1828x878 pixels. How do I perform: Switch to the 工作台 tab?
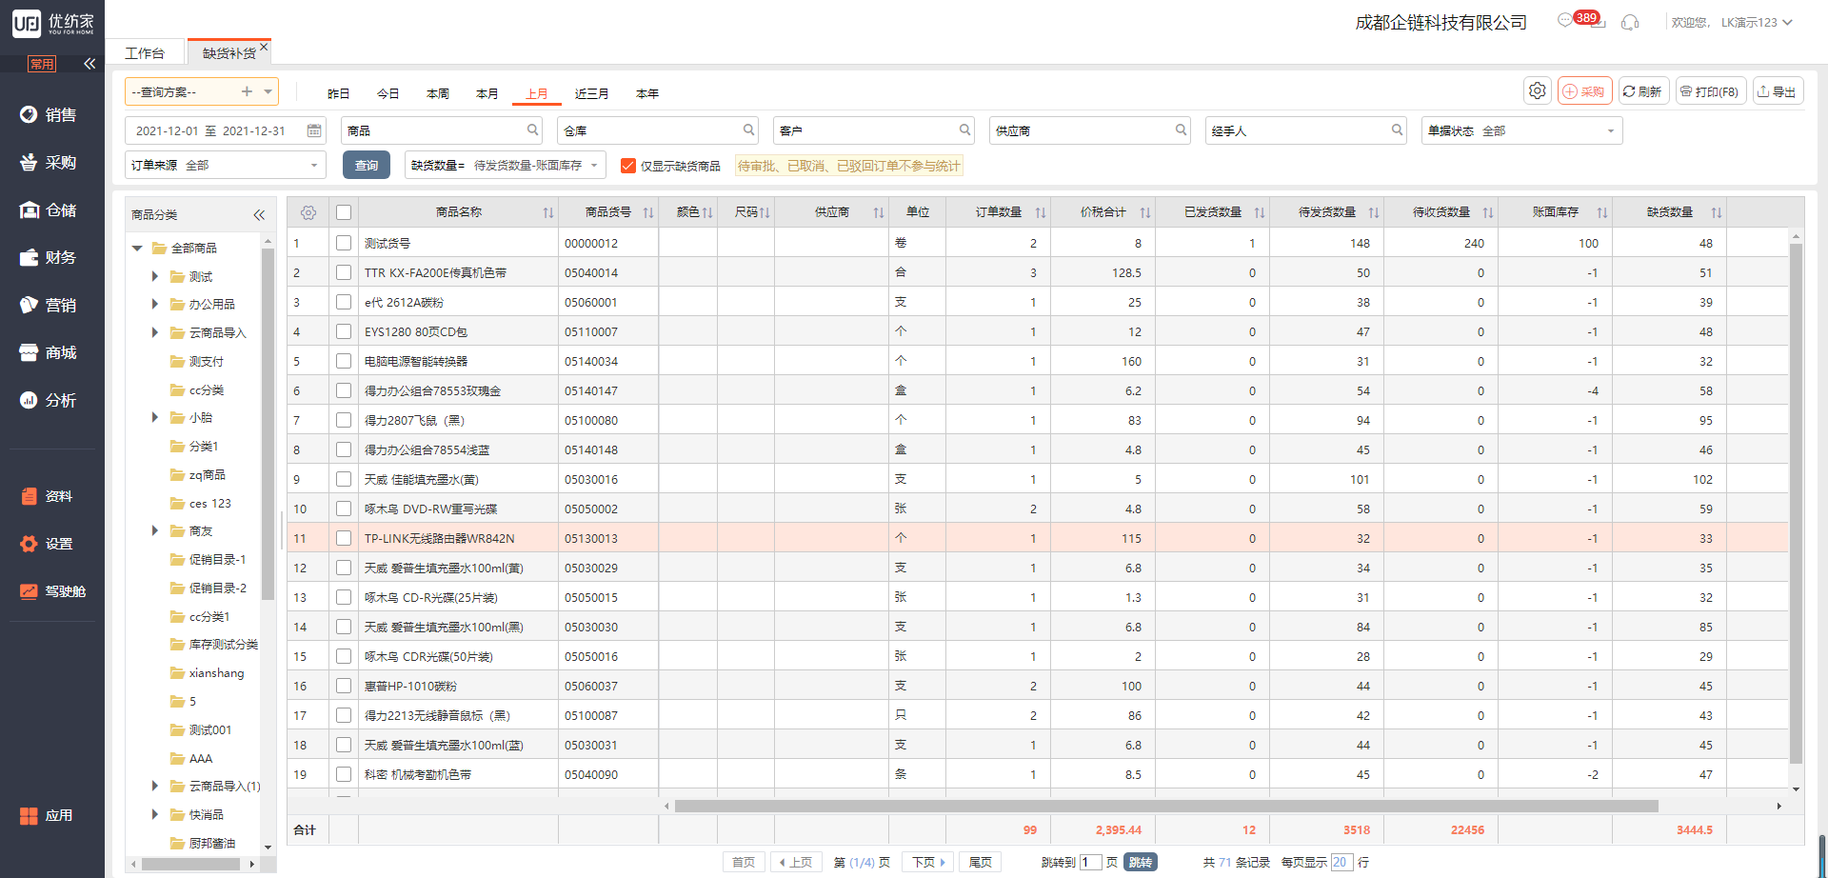pyautogui.click(x=145, y=53)
